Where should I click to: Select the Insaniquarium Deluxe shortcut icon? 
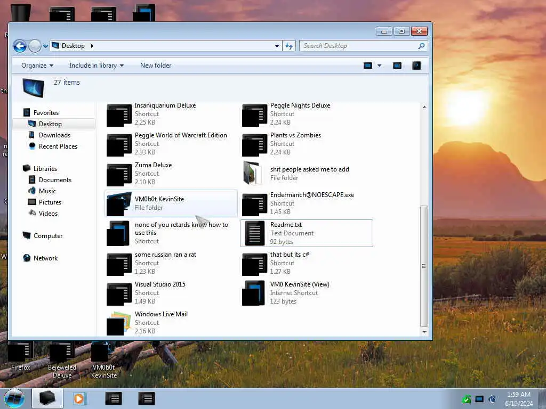pos(119,115)
